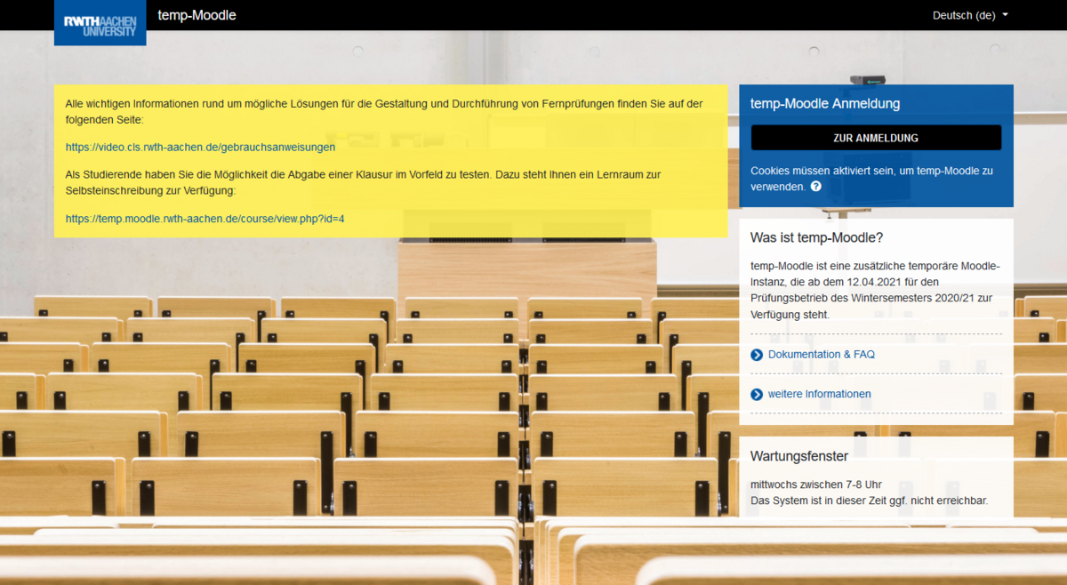Open the temp-Moodle home title link
1067x585 pixels.
[x=197, y=15]
